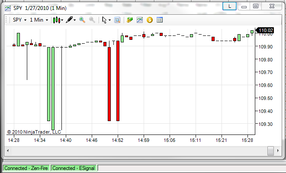Open the data box table icon
Image resolution: width=286 pixels, height=173 pixels.
coord(160,20)
